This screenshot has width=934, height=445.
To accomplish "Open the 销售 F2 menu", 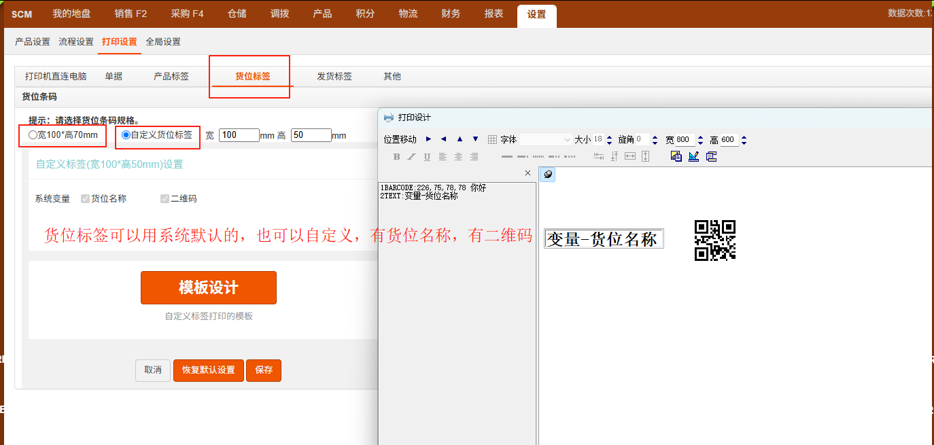I will point(131,14).
